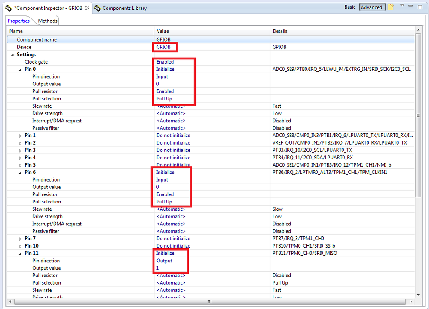The image size is (429, 309).
Task: Collapse the Pin 6 node
Action: (x=20, y=173)
